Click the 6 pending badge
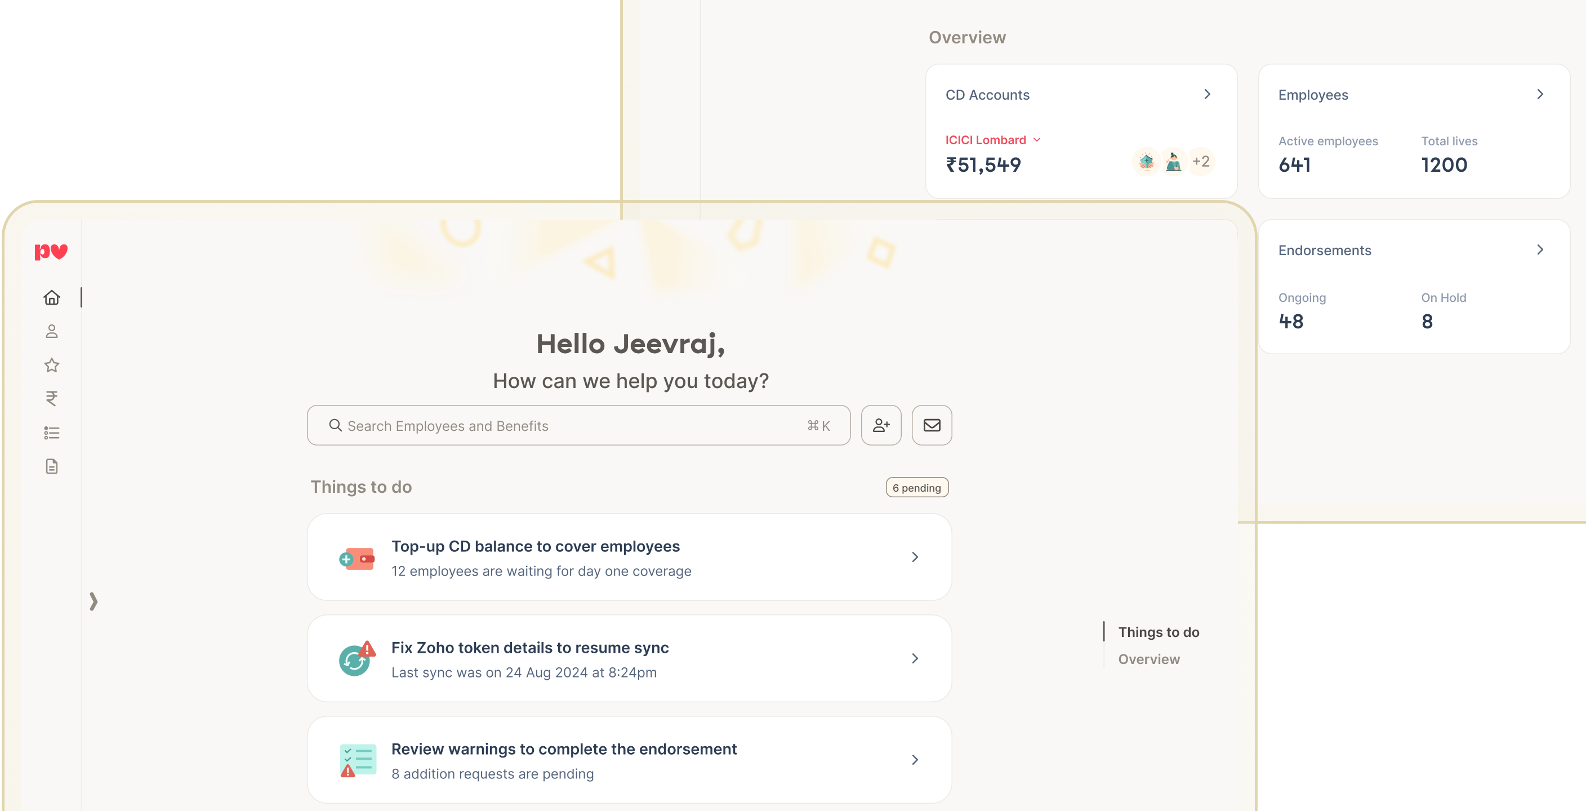Viewport: 1586px width, 811px height. (x=917, y=487)
